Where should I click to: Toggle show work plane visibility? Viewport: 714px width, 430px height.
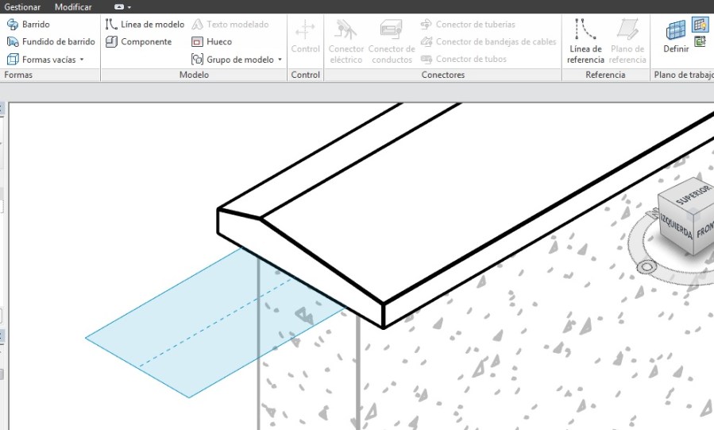(700, 24)
